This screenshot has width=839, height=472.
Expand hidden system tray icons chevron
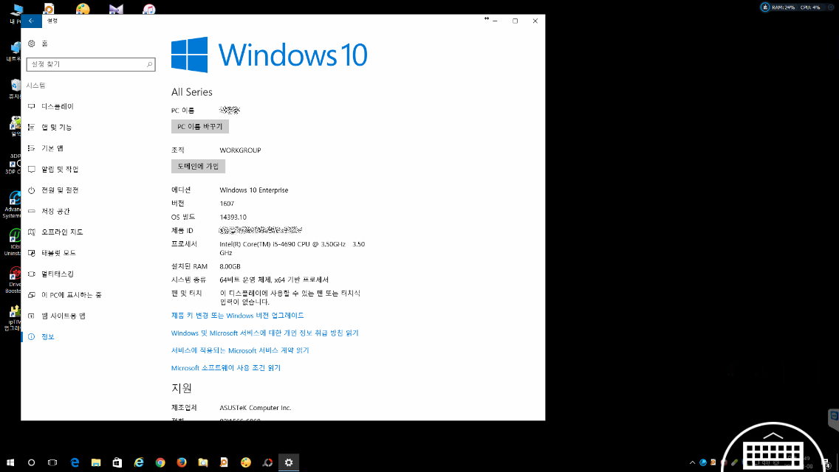click(x=692, y=462)
